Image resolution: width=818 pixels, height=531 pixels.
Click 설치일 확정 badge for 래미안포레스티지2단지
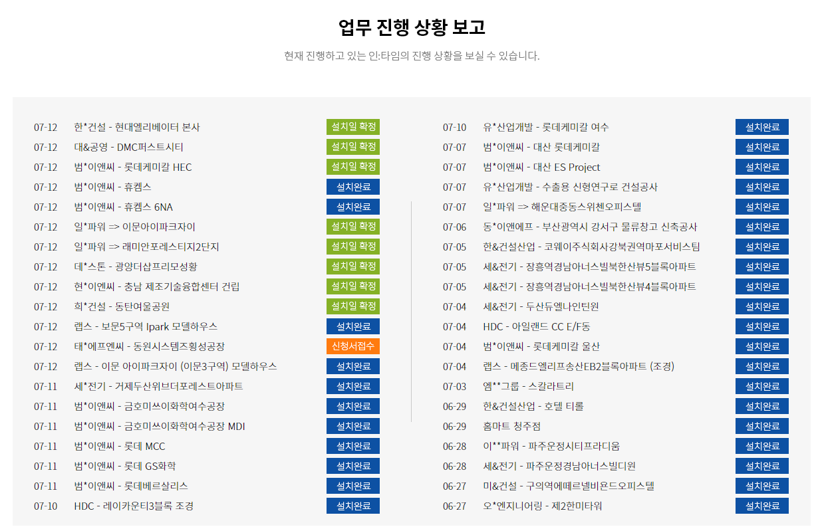pos(353,247)
